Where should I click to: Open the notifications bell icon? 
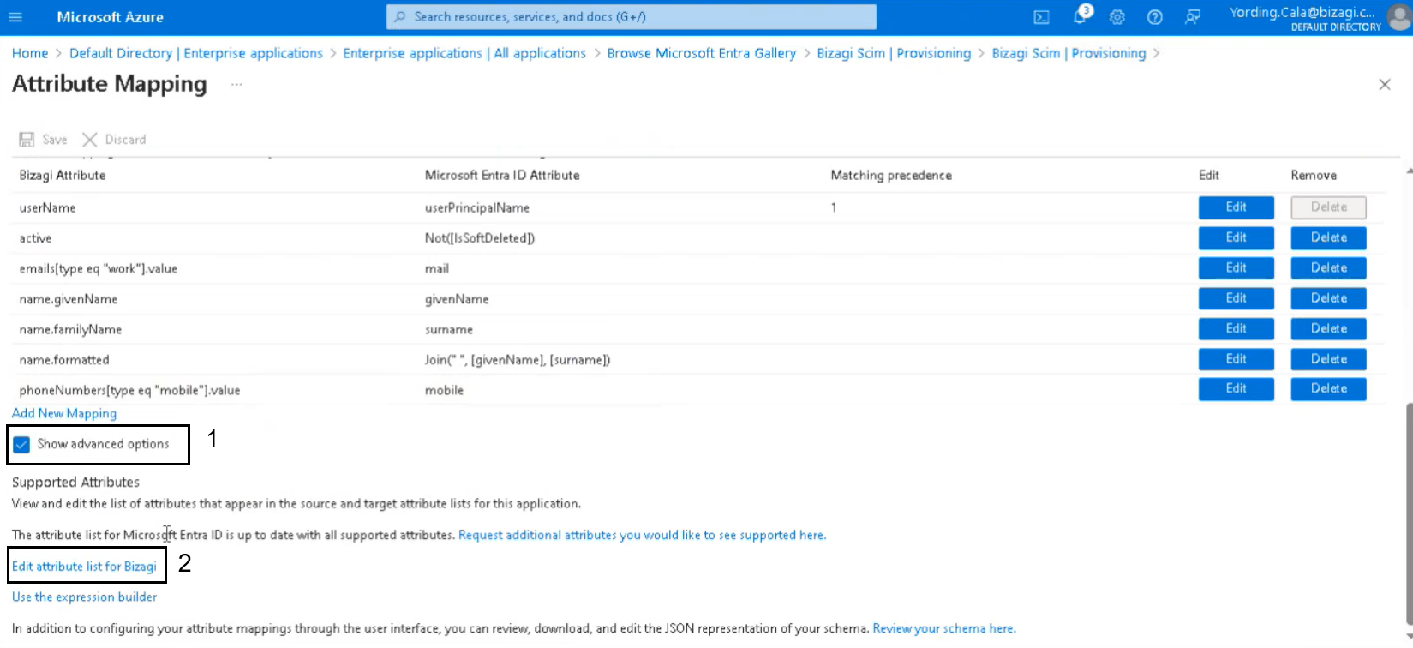click(x=1081, y=16)
